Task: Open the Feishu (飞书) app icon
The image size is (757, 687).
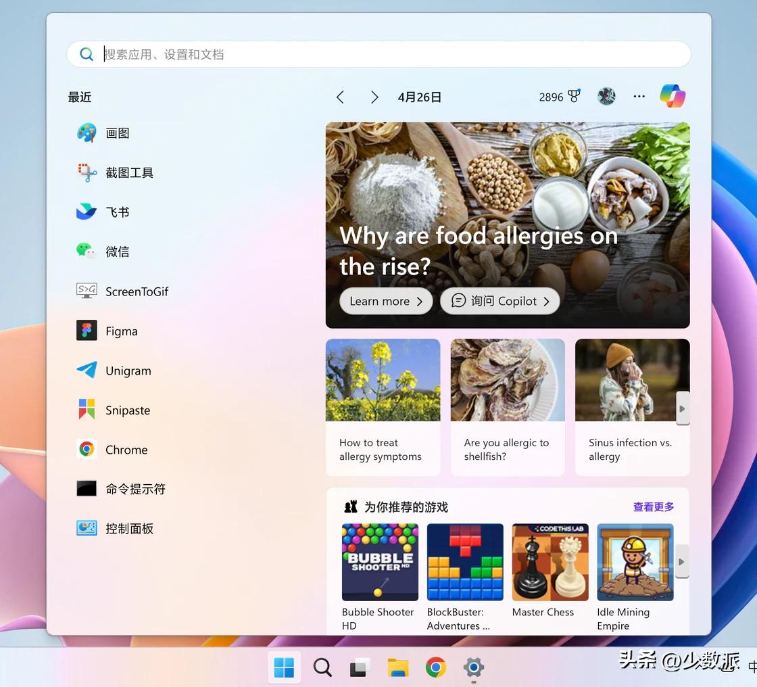Action: (x=87, y=212)
